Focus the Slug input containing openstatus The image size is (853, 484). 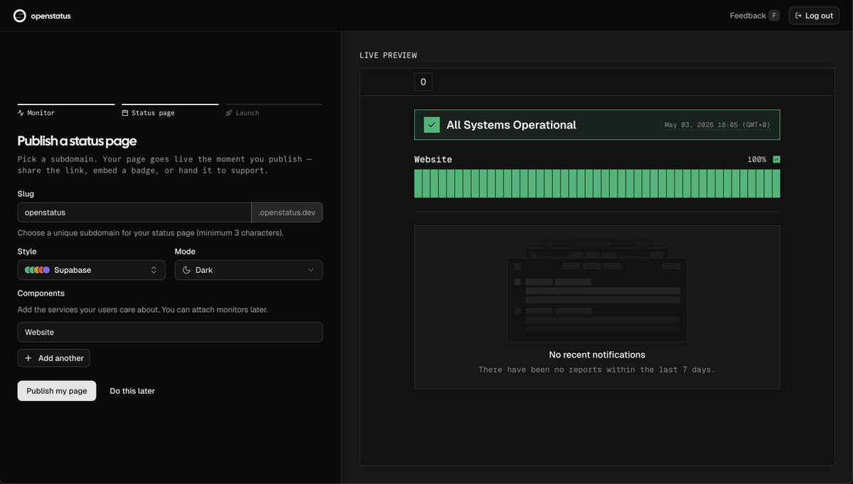(x=134, y=213)
